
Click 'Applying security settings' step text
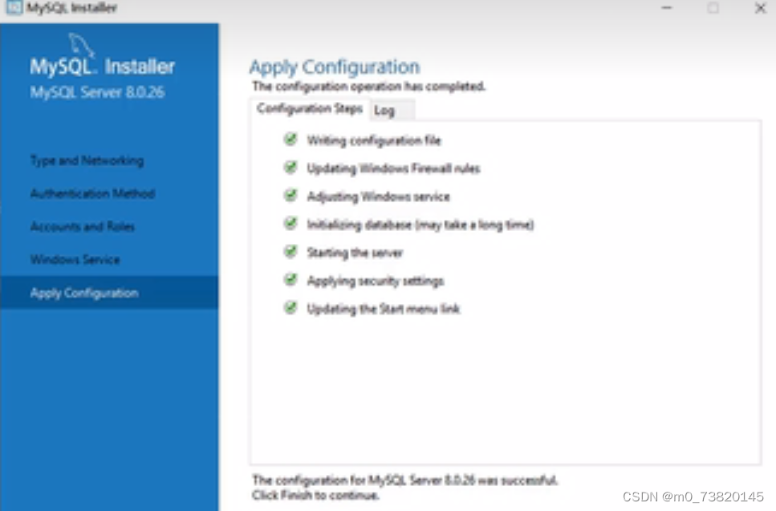click(x=376, y=282)
